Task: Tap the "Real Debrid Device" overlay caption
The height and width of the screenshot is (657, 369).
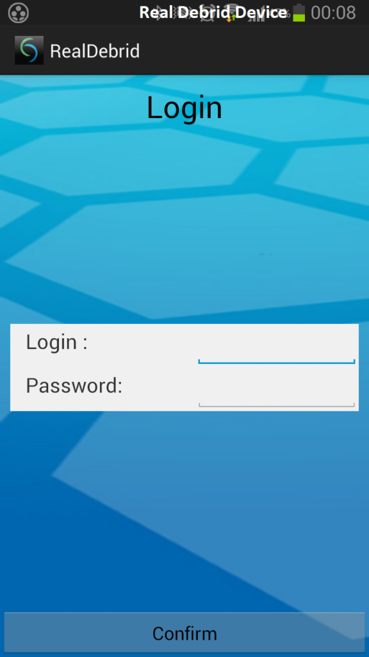Action: tap(213, 13)
